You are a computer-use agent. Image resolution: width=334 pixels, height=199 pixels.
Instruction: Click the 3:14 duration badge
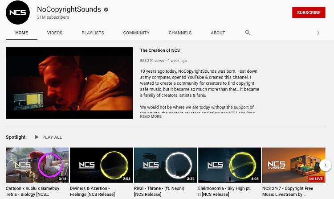pos(62,179)
